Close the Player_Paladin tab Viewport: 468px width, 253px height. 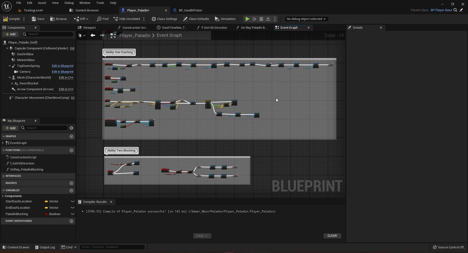coord(166,10)
